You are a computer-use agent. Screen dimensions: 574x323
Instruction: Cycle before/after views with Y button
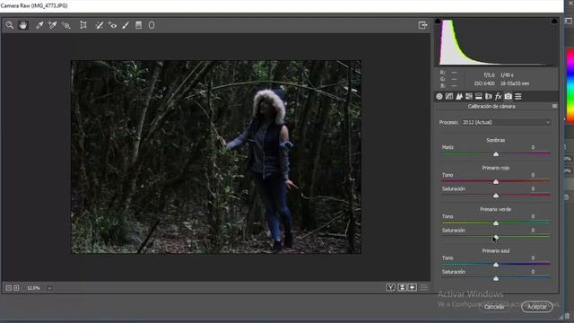(391, 287)
